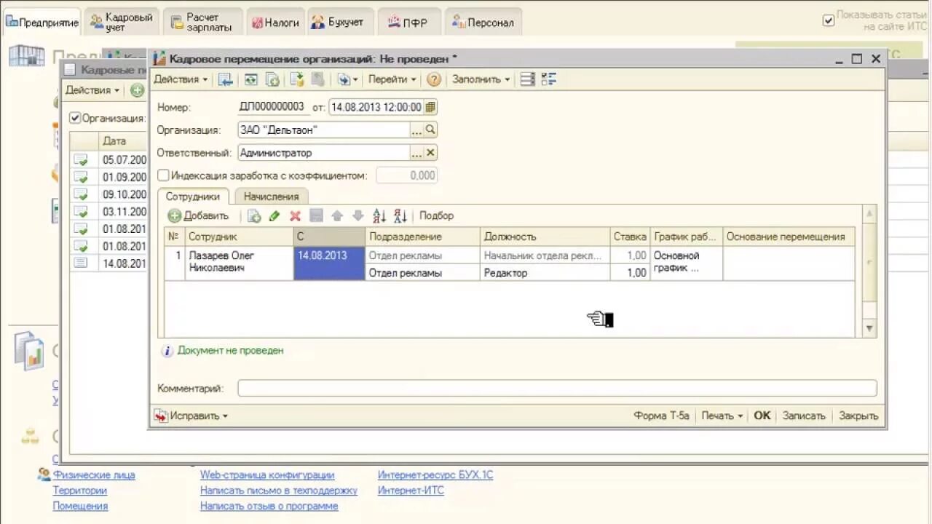Click the copy row icon in Сотрудники toolbar
The height and width of the screenshot is (524, 932).
(x=254, y=216)
